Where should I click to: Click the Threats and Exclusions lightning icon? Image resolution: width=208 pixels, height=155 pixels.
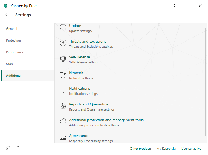(63, 43)
